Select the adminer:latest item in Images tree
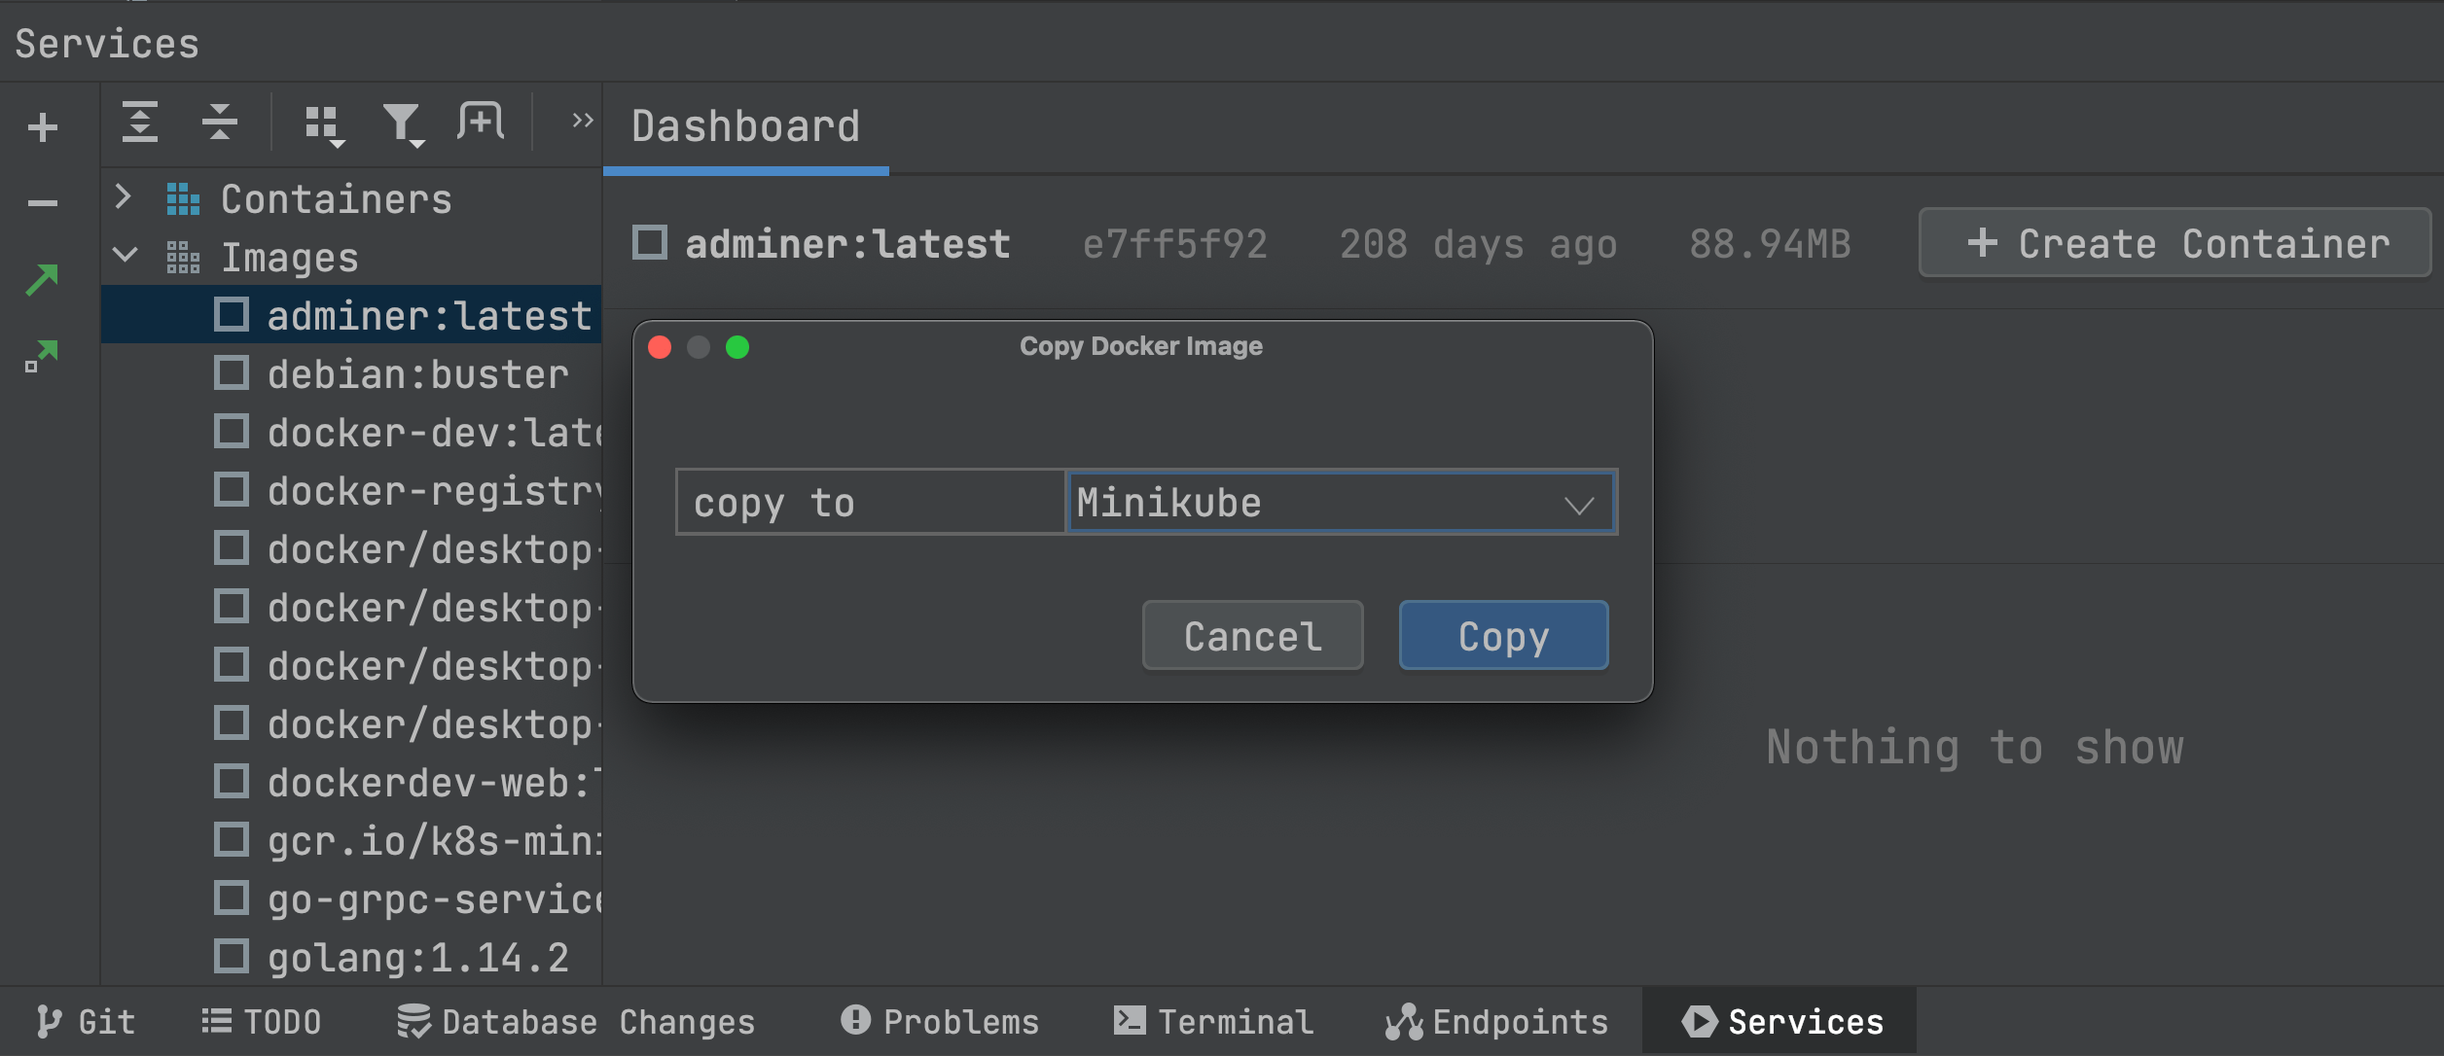The width and height of the screenshot is (2444, 1056). 428,315
